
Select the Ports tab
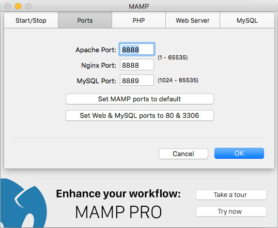coord(85,20)
